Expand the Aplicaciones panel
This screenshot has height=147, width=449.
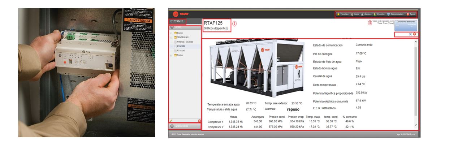click(x=172, y=126)
